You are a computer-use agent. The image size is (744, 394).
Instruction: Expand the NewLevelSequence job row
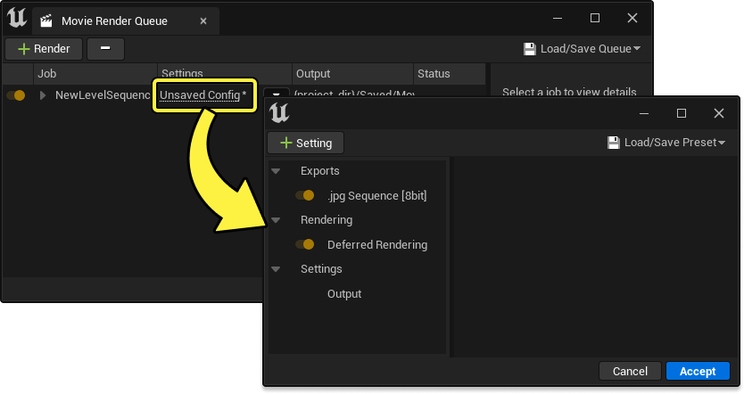[x=42, y=95]
